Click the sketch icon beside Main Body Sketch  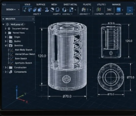(12, 50)
